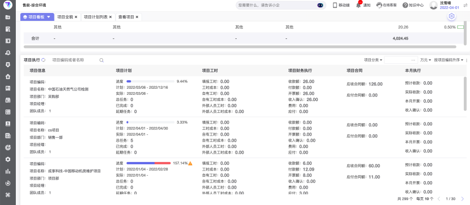470x205 pixels.
Task: Open the house icon in left sidebar
Action: 8,76
